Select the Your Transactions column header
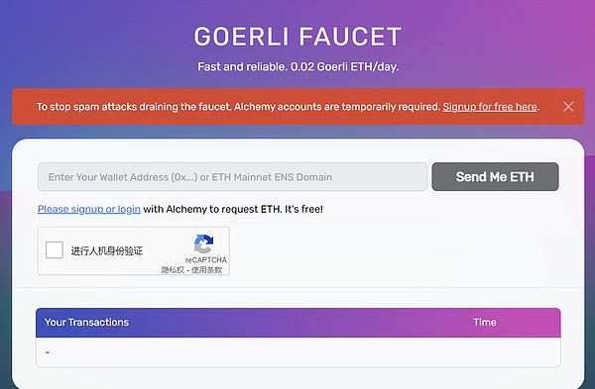The image size is (595, 389). [86, 322]
